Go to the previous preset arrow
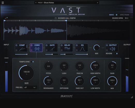Viewport: 135px width, 108px height. (x=36, y=3)
